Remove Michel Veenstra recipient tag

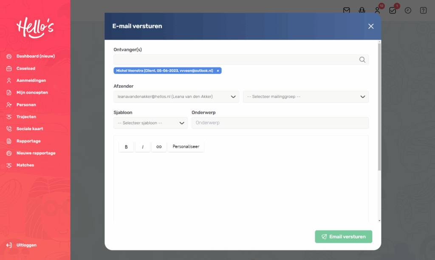pyautogui.click(x=218, y=71)
